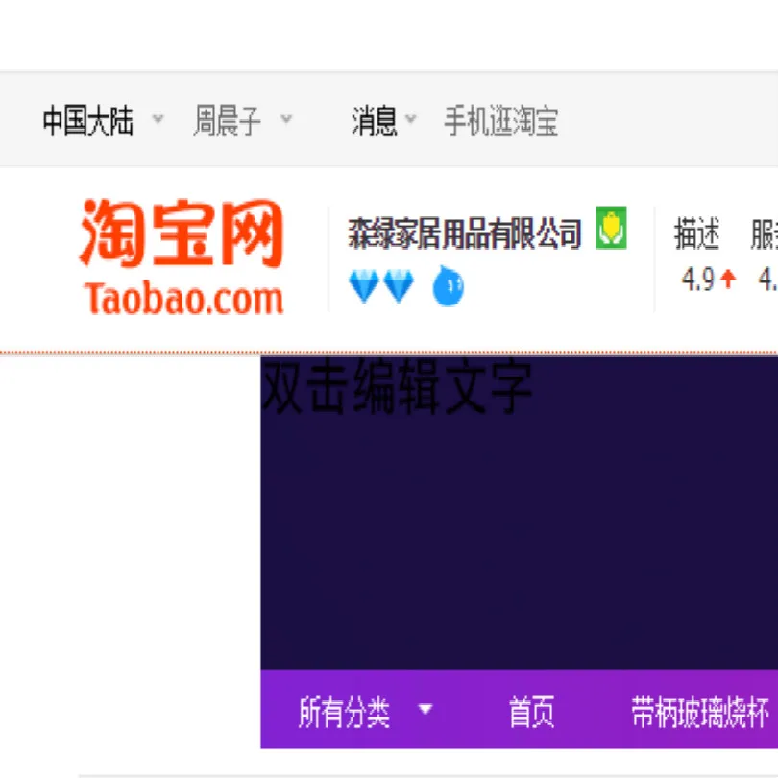This screenshot has height=778, width=778.
Task: Click the Taobao.com logo
Action: (x=182, y=256)
